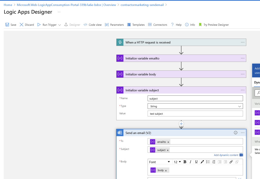
Task: Click the Save icon in toolbar
Action: pyautogui.click(x=7, y=25)
